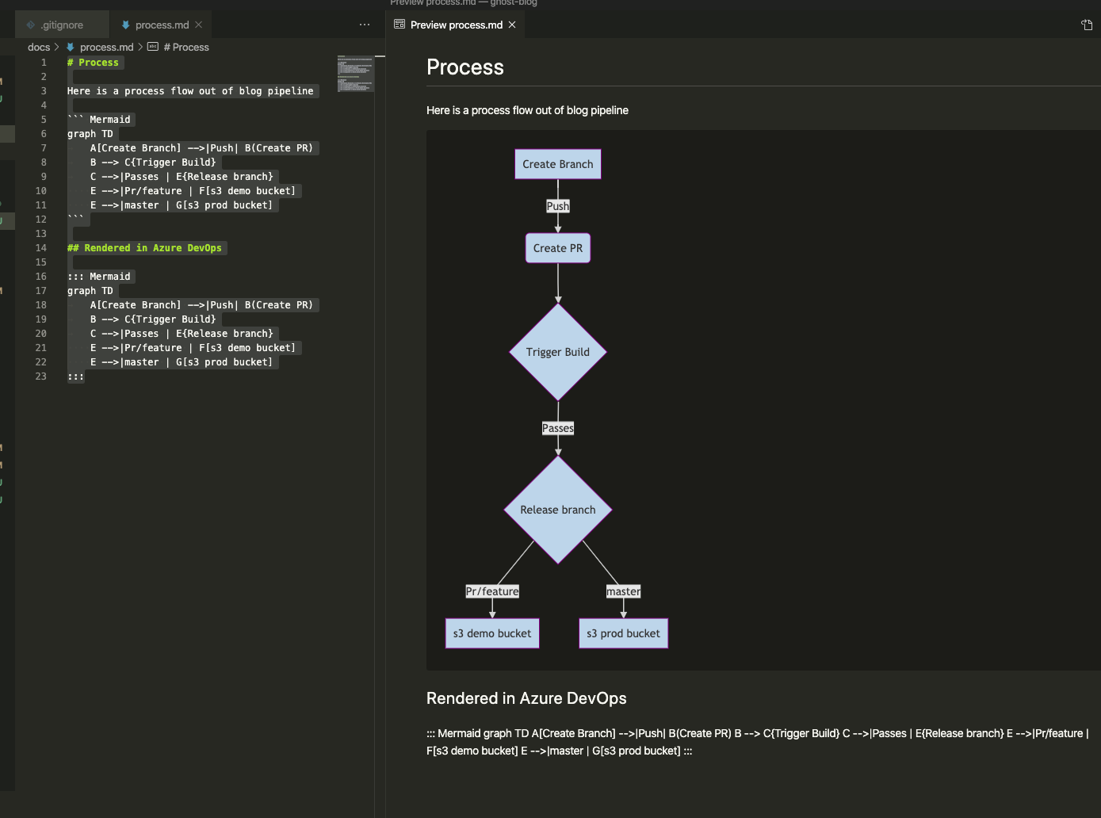
Task: Click the Create Branch node in the diagram
Action: [557, 163]
